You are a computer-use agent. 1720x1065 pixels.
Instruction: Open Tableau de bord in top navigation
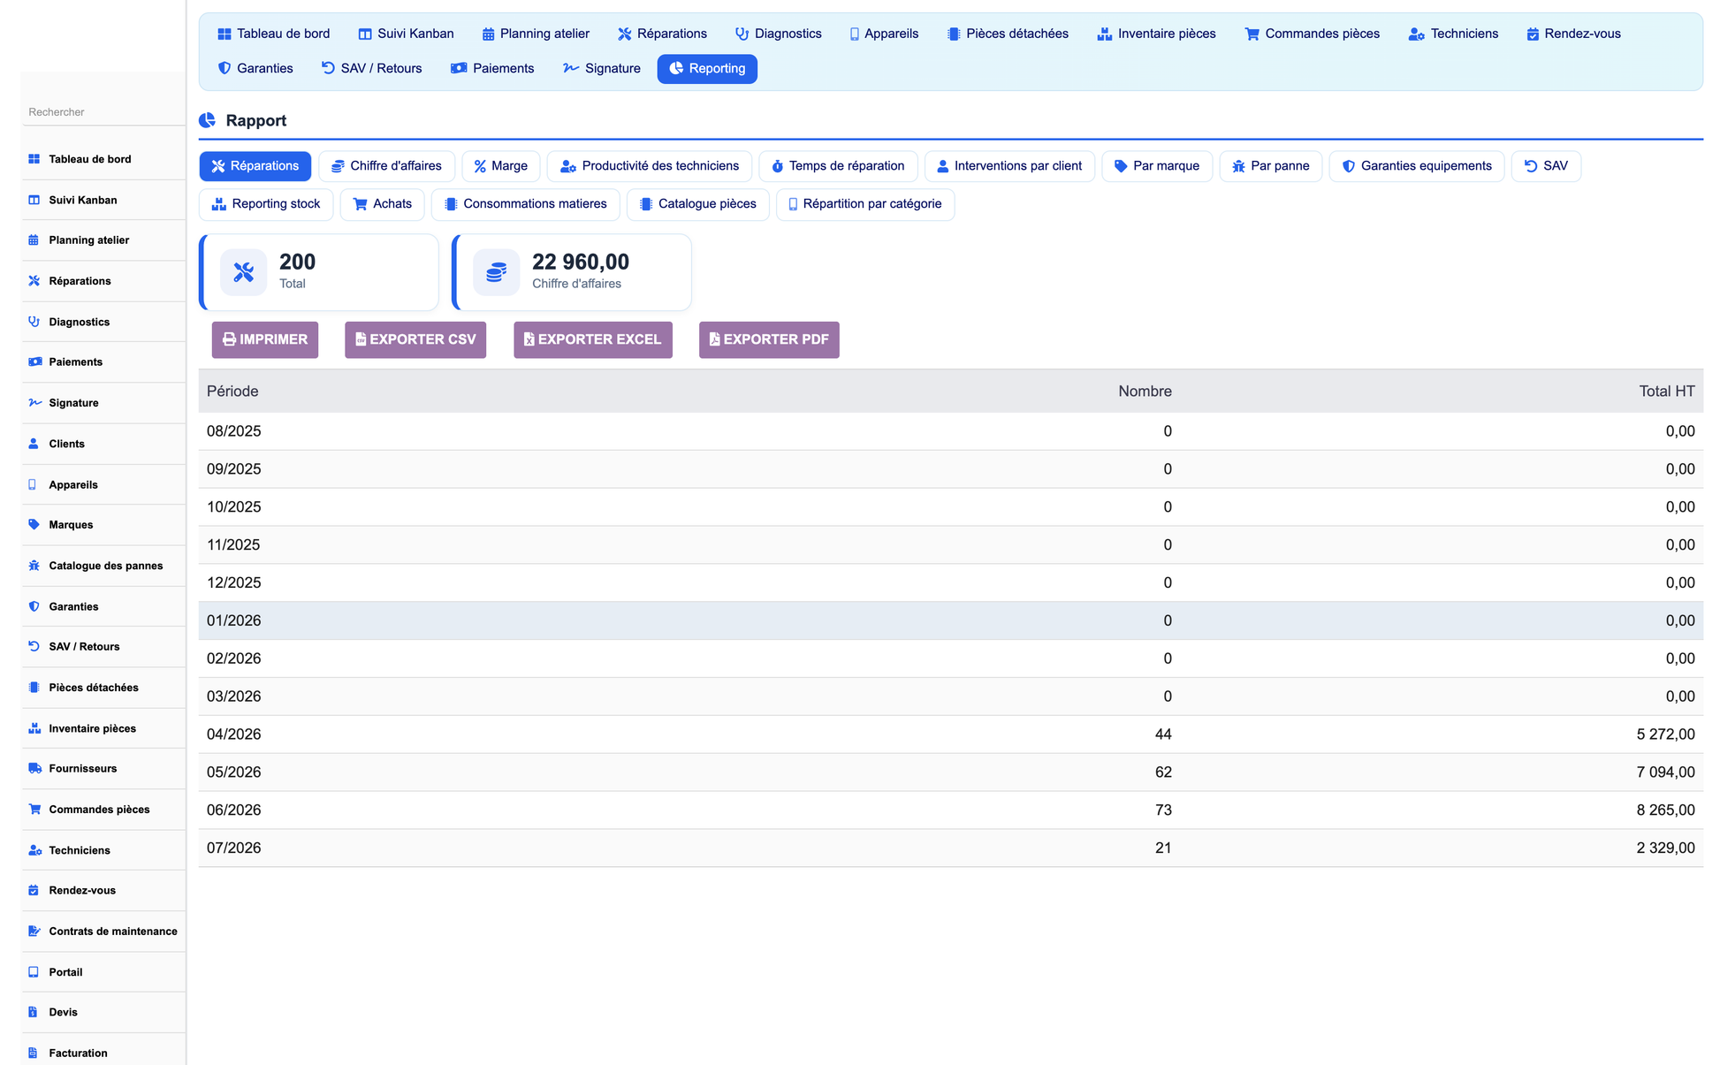pos(273,34)
